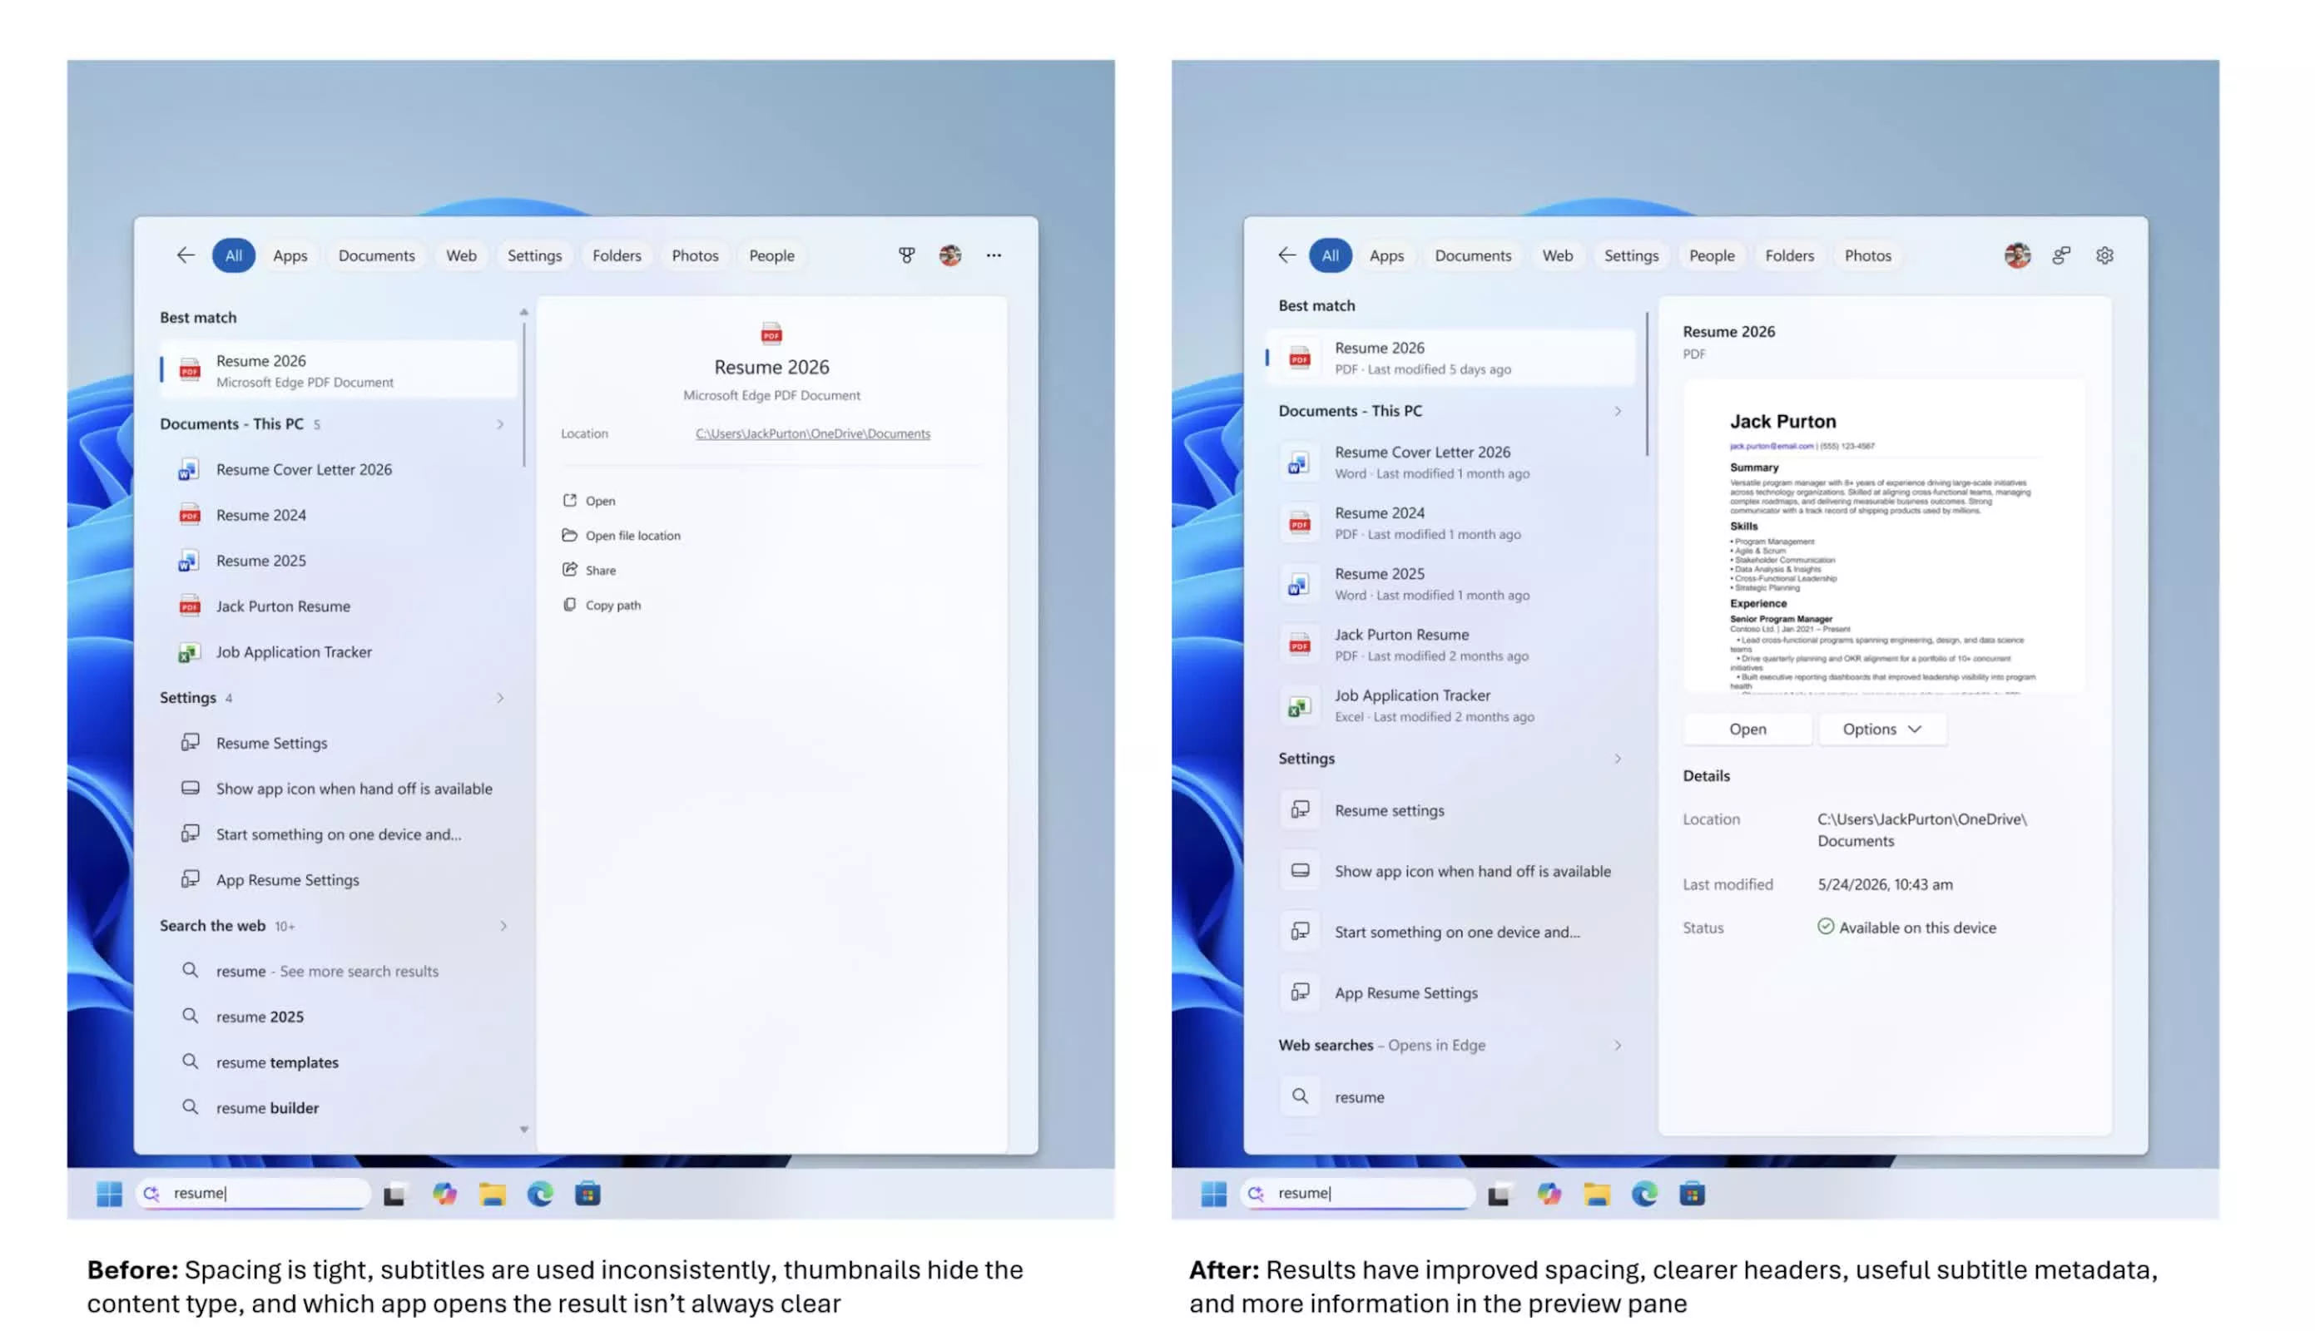Click the Open file location action in Before preview
Image resolution: width=2315 pixels, height=1331 pixels.
622,535
